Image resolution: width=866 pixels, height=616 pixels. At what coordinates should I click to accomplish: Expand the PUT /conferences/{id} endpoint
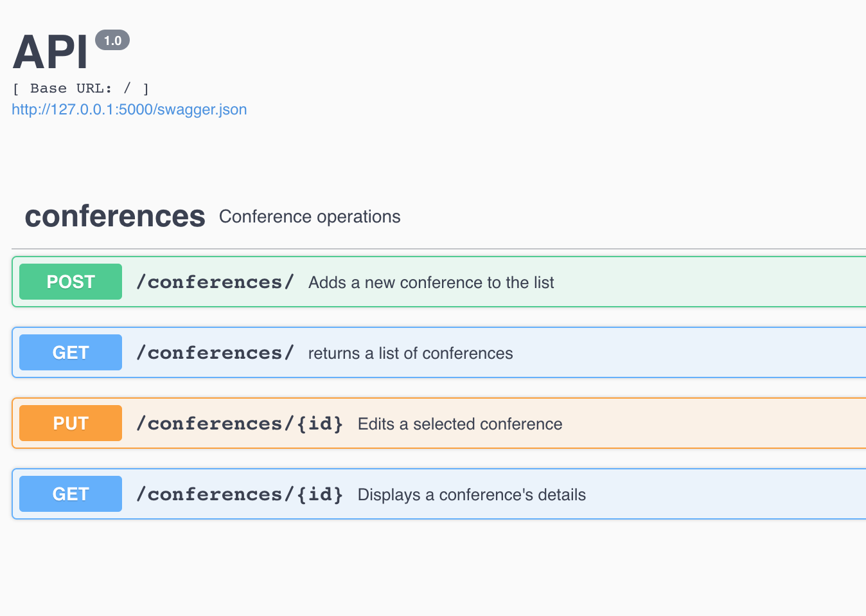[450, 422]
